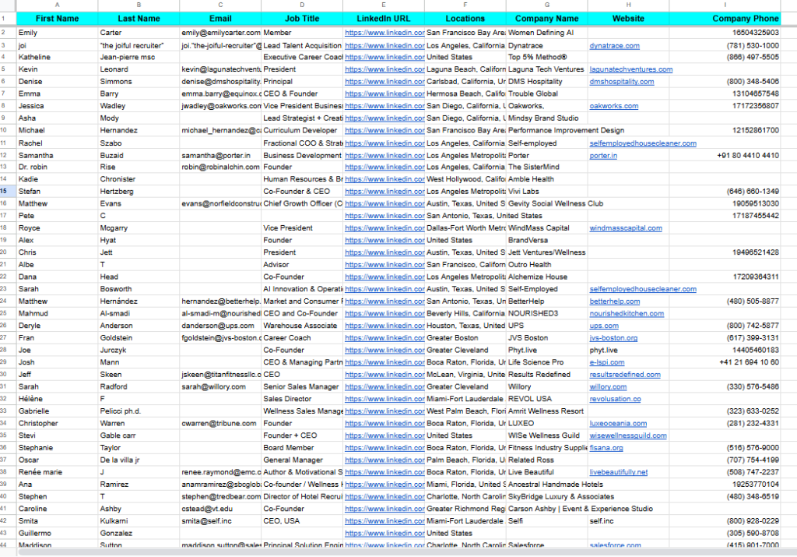Open the resultsredefined.com link
This screenshot has height=557, width=797.
pyautogui.click(x=625, y=375)
